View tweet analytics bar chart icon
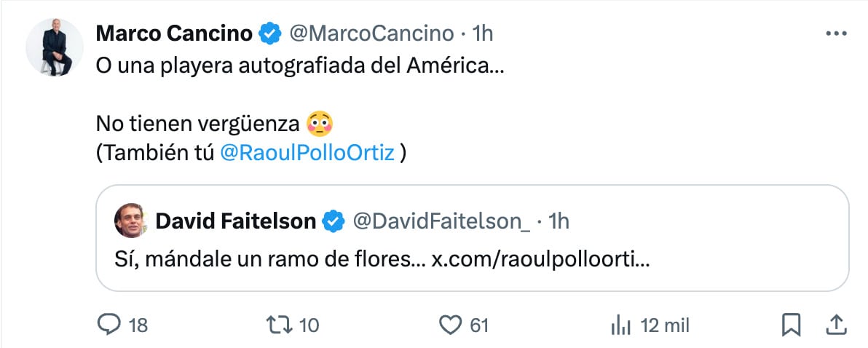Image resolution: width=868 pixels, height=348 pixels. 620,324
